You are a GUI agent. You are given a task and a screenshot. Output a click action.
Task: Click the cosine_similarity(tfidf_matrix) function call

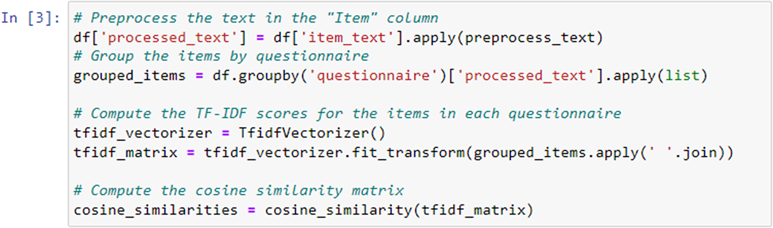pos(399,210)
